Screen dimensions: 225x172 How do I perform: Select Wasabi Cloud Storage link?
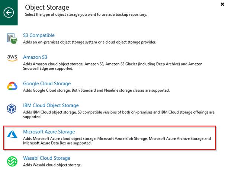[x=47, y=158]
